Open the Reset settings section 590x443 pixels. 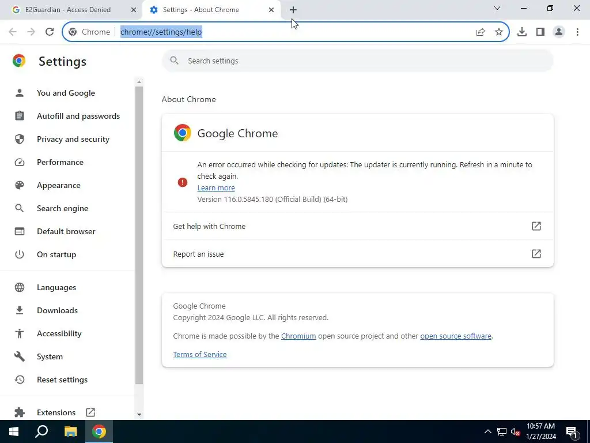[x=62, y=380]
